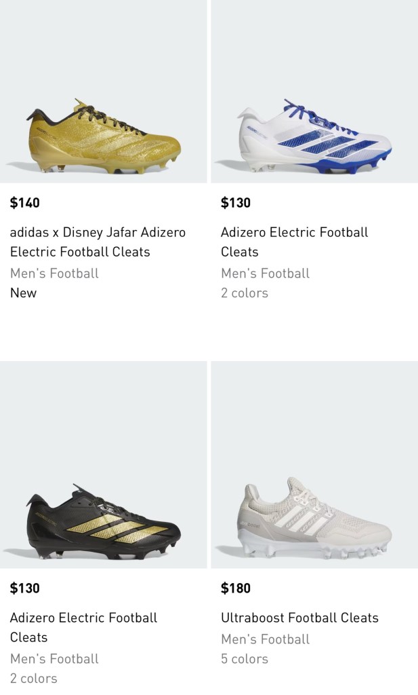The width and height of the screenshot is (418, 695).
Task: Open the black and gold cleat image
Action: (x=103, y=521)
